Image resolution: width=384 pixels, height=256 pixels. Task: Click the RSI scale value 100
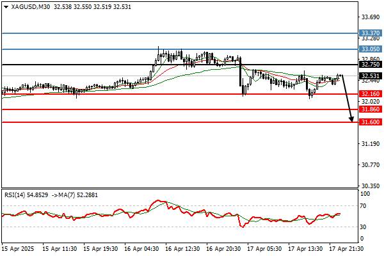(x=365, y=194)
